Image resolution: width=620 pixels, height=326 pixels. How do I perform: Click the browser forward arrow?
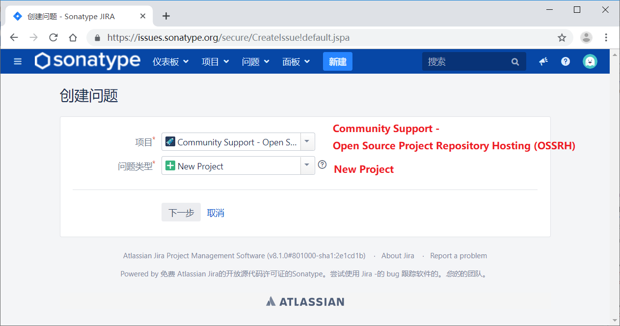tap(33, 38)
